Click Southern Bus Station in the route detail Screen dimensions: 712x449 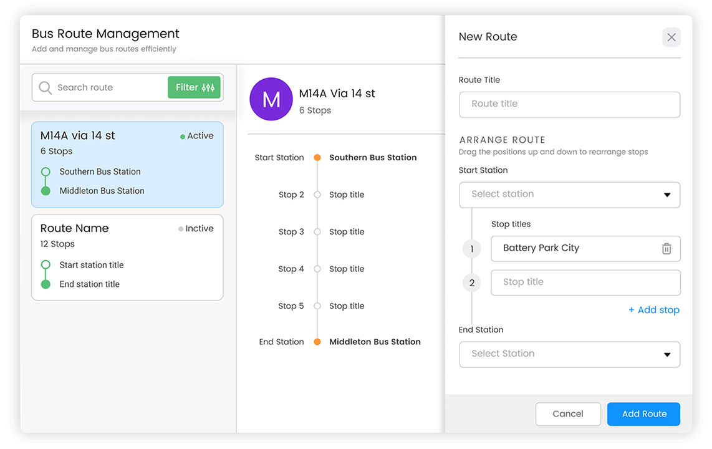click(373, 158)
